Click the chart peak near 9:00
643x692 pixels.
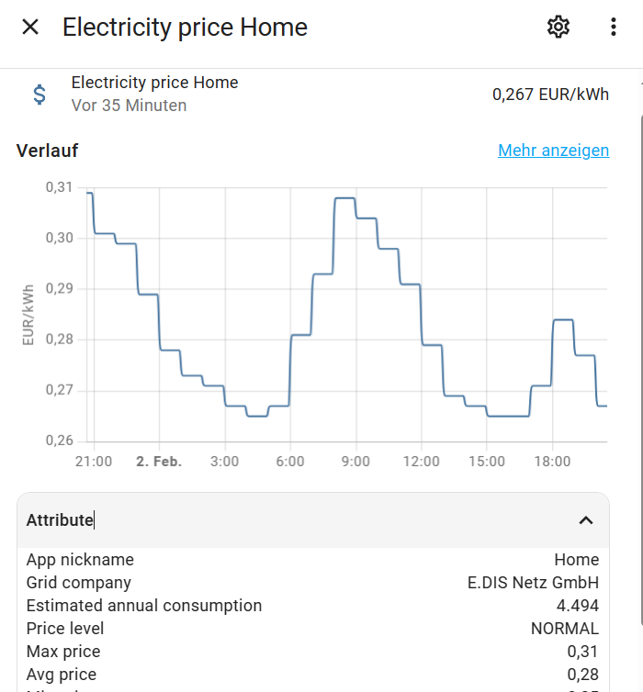coord(344,198)
